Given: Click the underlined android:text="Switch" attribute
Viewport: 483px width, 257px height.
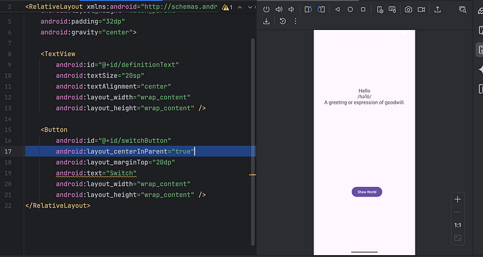Looking at the screenshot, I should pos(96,173).
